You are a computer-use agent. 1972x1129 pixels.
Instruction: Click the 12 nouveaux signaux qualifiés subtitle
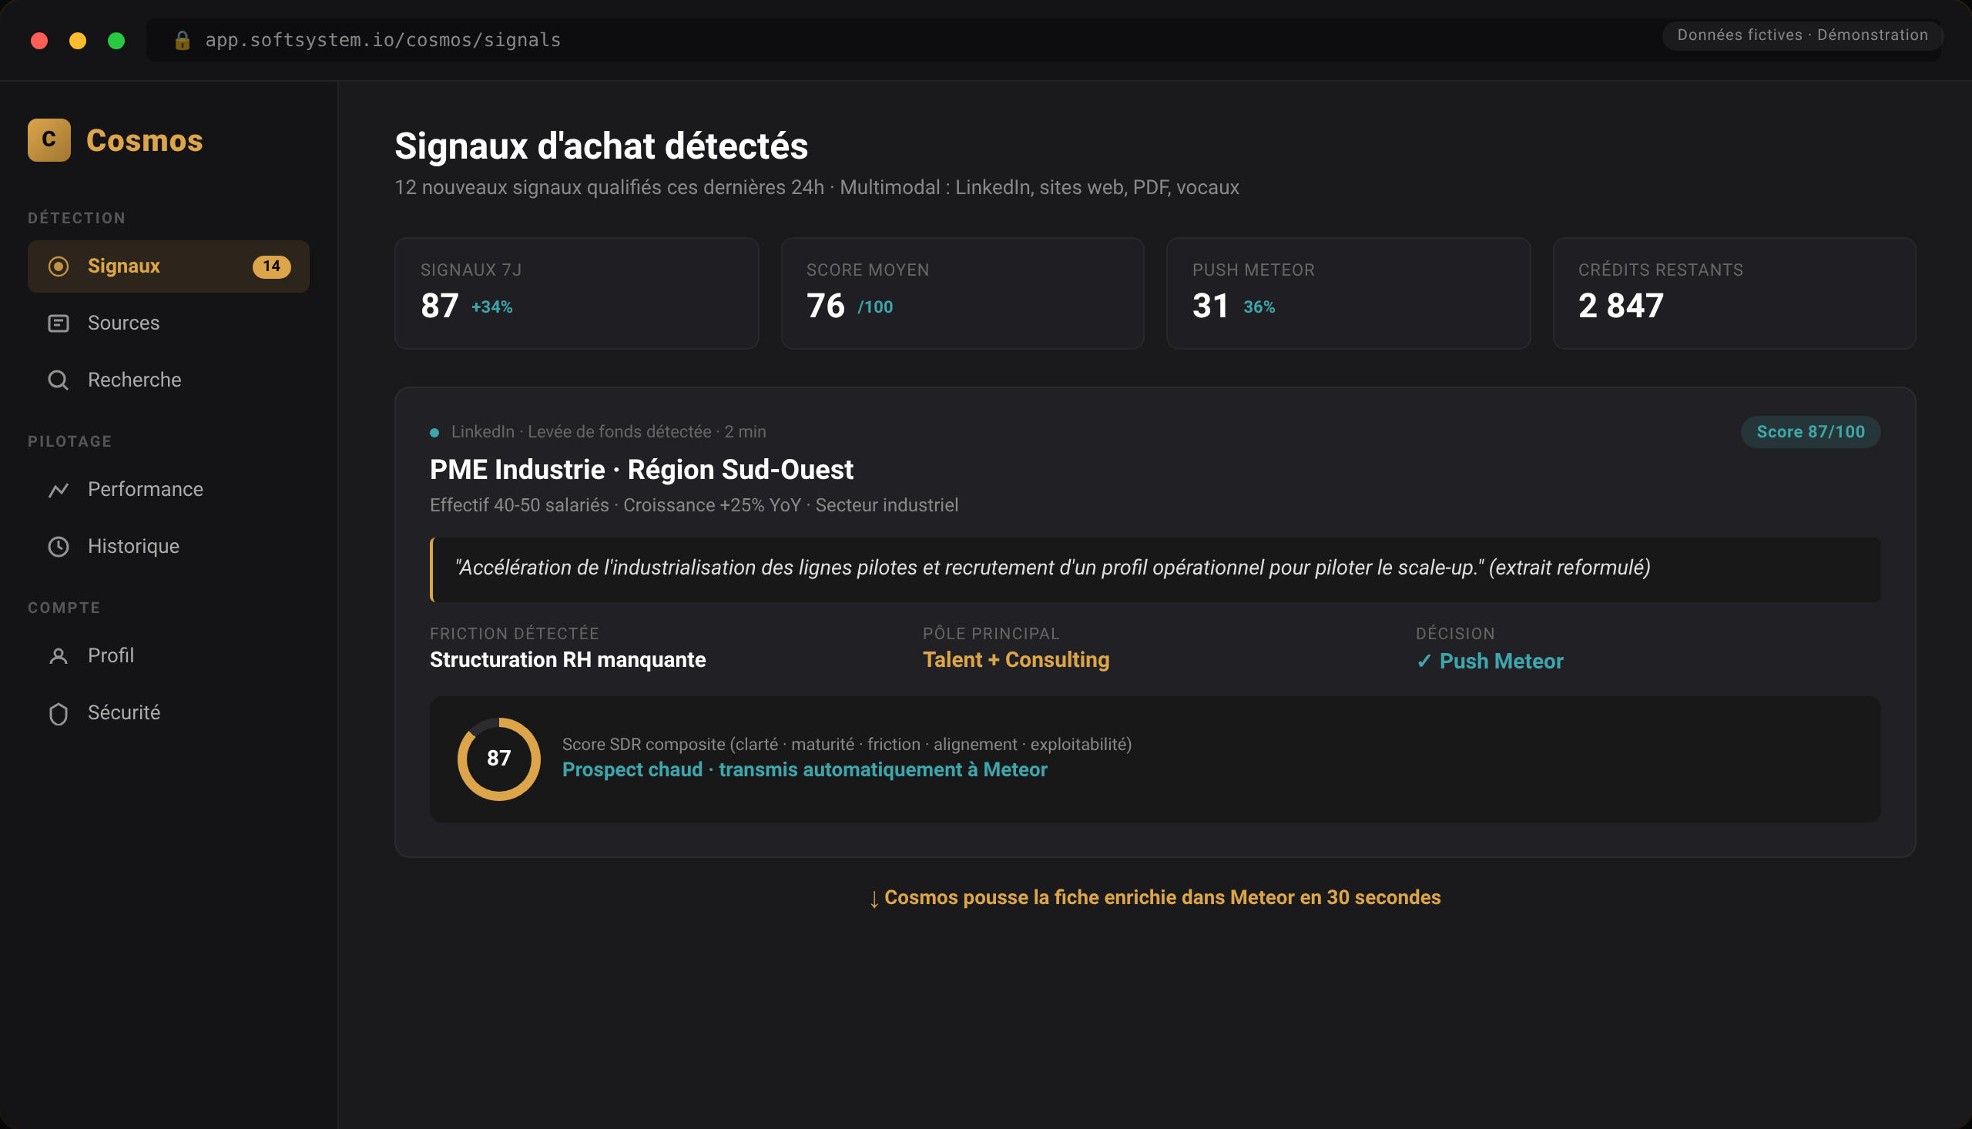pos(817,188)
